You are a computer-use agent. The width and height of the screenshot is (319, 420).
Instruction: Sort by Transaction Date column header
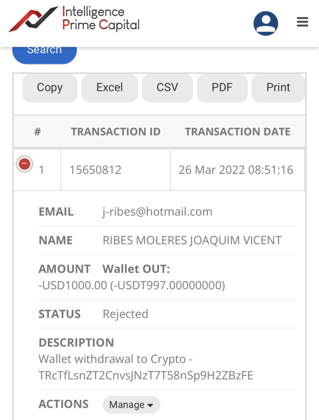(x=238, y=132)
